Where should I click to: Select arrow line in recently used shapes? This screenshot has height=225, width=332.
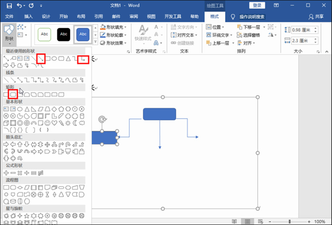pyautogui.click(x=41, y=59)
